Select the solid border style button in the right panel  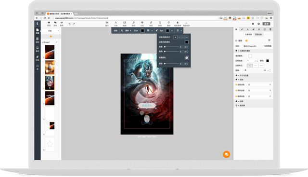tap(250, 66)
